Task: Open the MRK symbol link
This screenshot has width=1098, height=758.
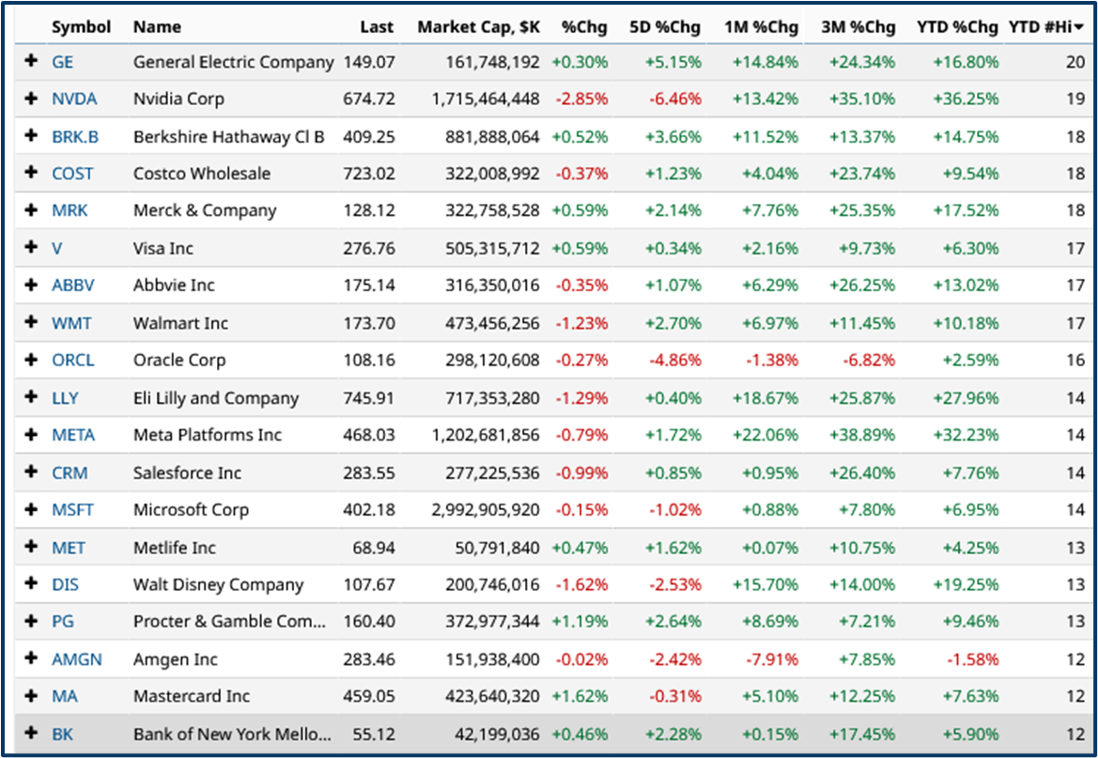Action: [x=70, y=210]
